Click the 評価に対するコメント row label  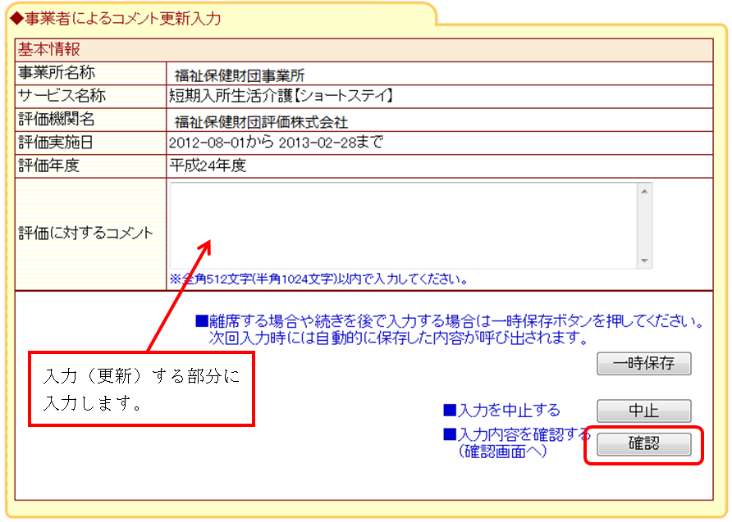86,233
